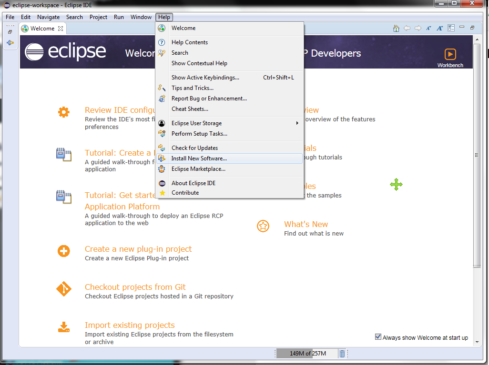Click the Review IDE configuration gear icon
Screen dimensions: 489x365
(63, 112)
